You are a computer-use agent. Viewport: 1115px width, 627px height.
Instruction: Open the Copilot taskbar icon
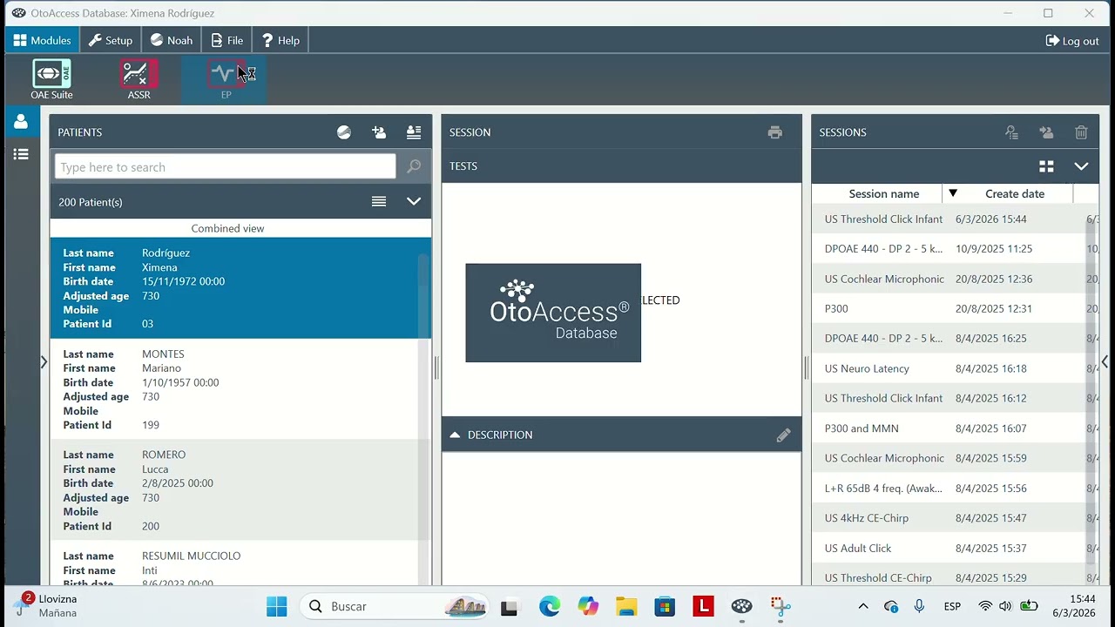coord(588,606)
